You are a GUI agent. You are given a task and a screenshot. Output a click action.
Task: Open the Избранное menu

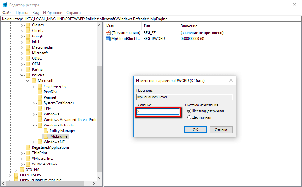coord(53,13)
